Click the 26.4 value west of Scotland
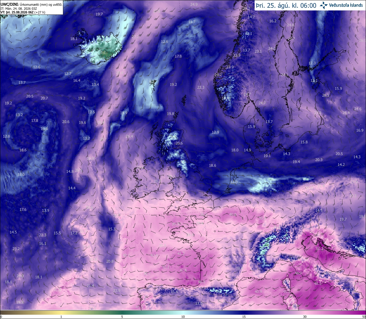The image size is (366, 319). 129,136
